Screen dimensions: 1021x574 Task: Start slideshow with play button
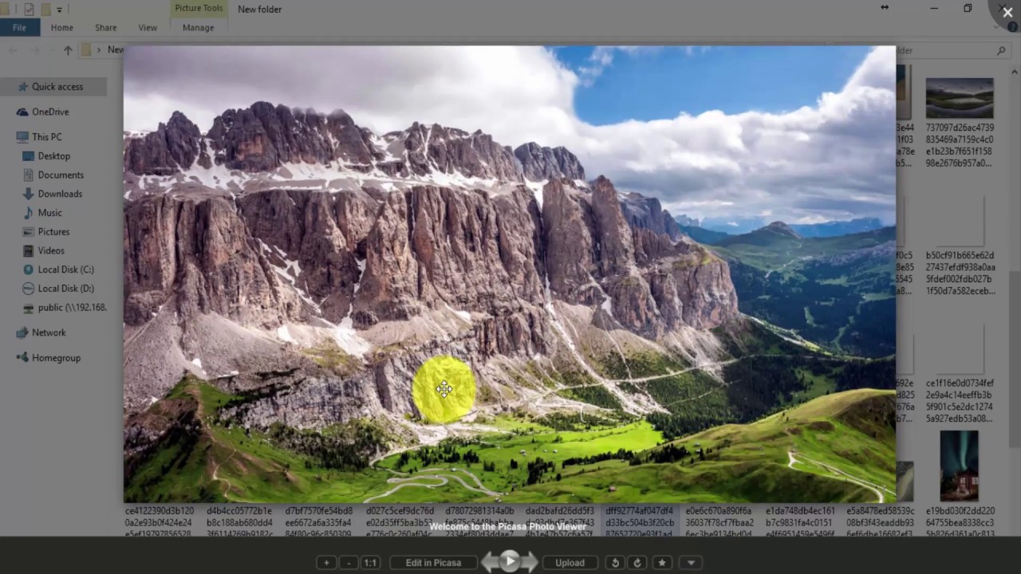coord(510,561)
